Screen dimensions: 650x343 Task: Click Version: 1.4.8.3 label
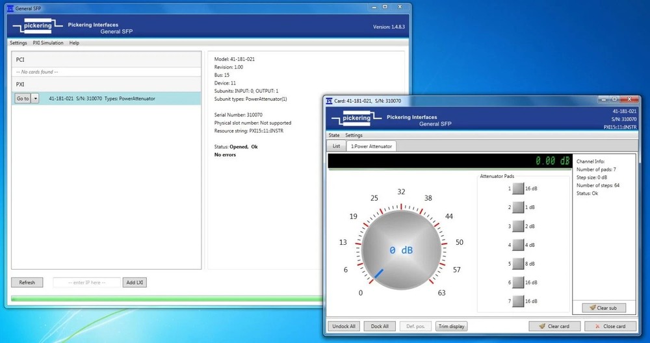(389, 27)
